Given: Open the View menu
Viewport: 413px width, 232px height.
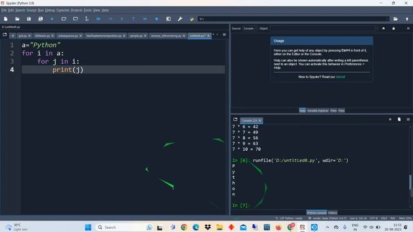Looking at the screenshot, I should (x=96, y=10).
